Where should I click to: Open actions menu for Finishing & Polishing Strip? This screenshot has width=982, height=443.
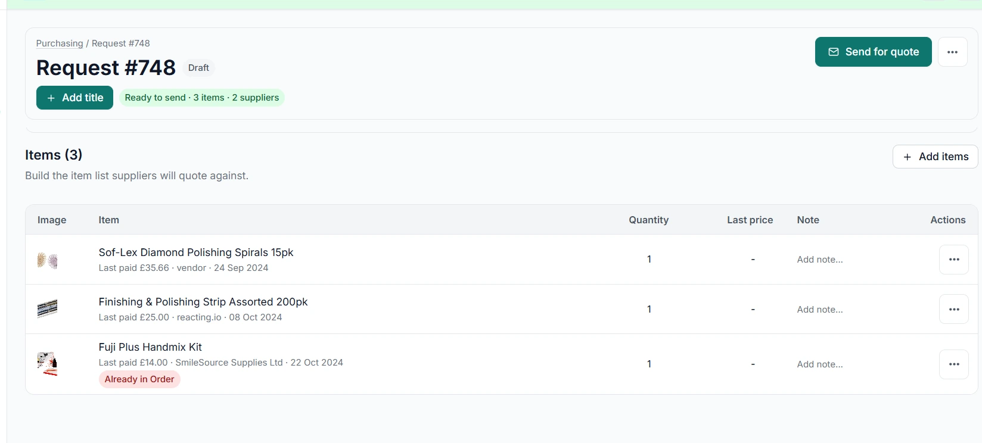click(954, 310)
